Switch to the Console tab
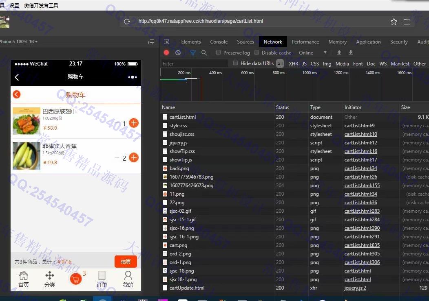The height and width of the screenshot is (301, 429). [219, 42]
